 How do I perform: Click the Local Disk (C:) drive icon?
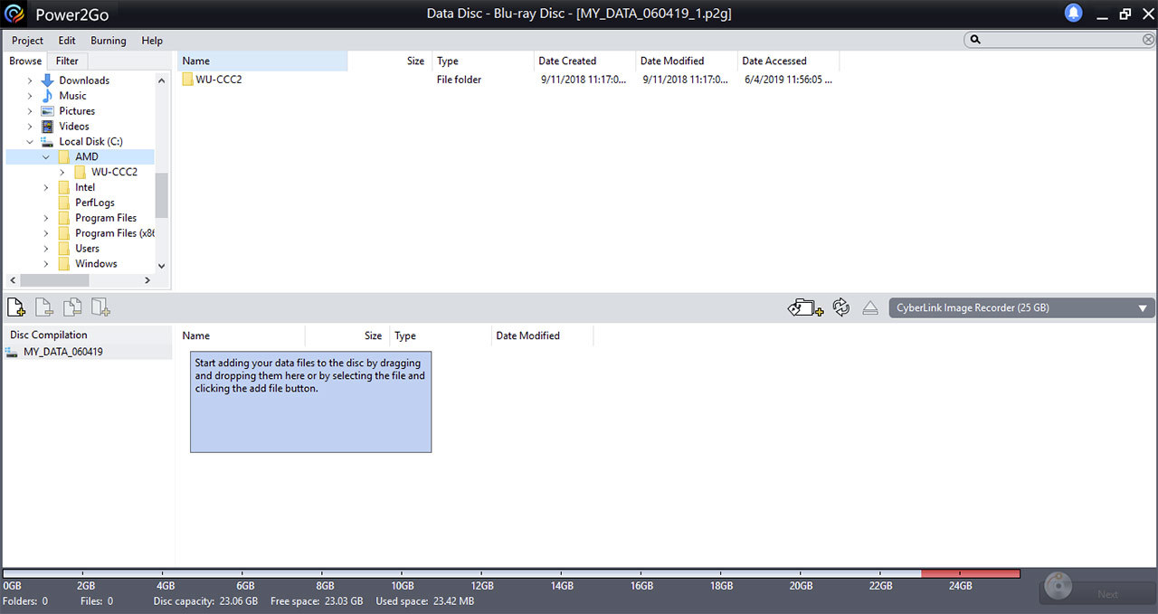(x=48, y=142)
